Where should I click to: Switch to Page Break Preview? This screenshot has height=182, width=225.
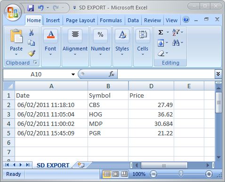pyautogui.click(x=124, y=174)
